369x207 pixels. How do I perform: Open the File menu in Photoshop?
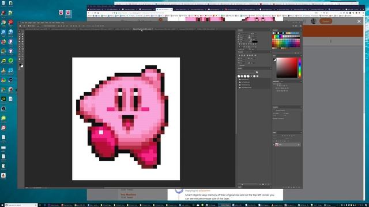pyautogui.click(x=23, y=23)
